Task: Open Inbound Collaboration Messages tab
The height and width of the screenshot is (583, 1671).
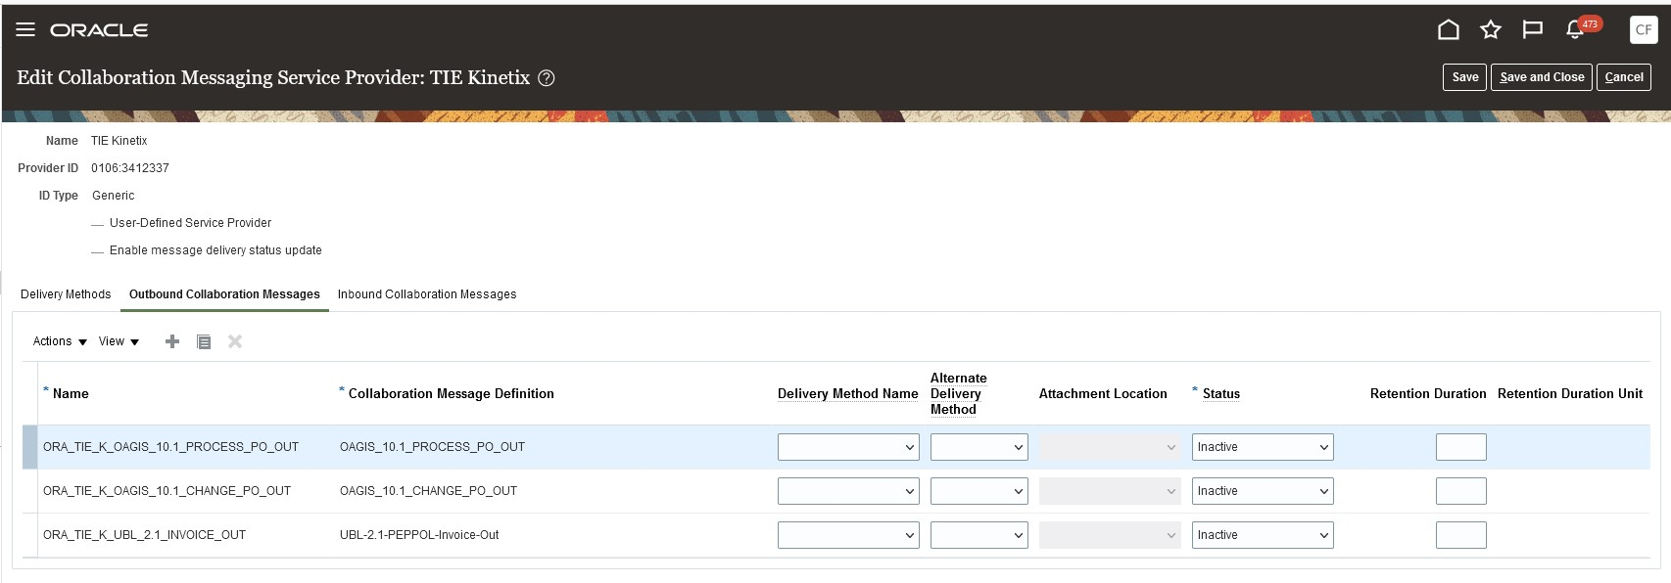Action: tap(427, 294)
